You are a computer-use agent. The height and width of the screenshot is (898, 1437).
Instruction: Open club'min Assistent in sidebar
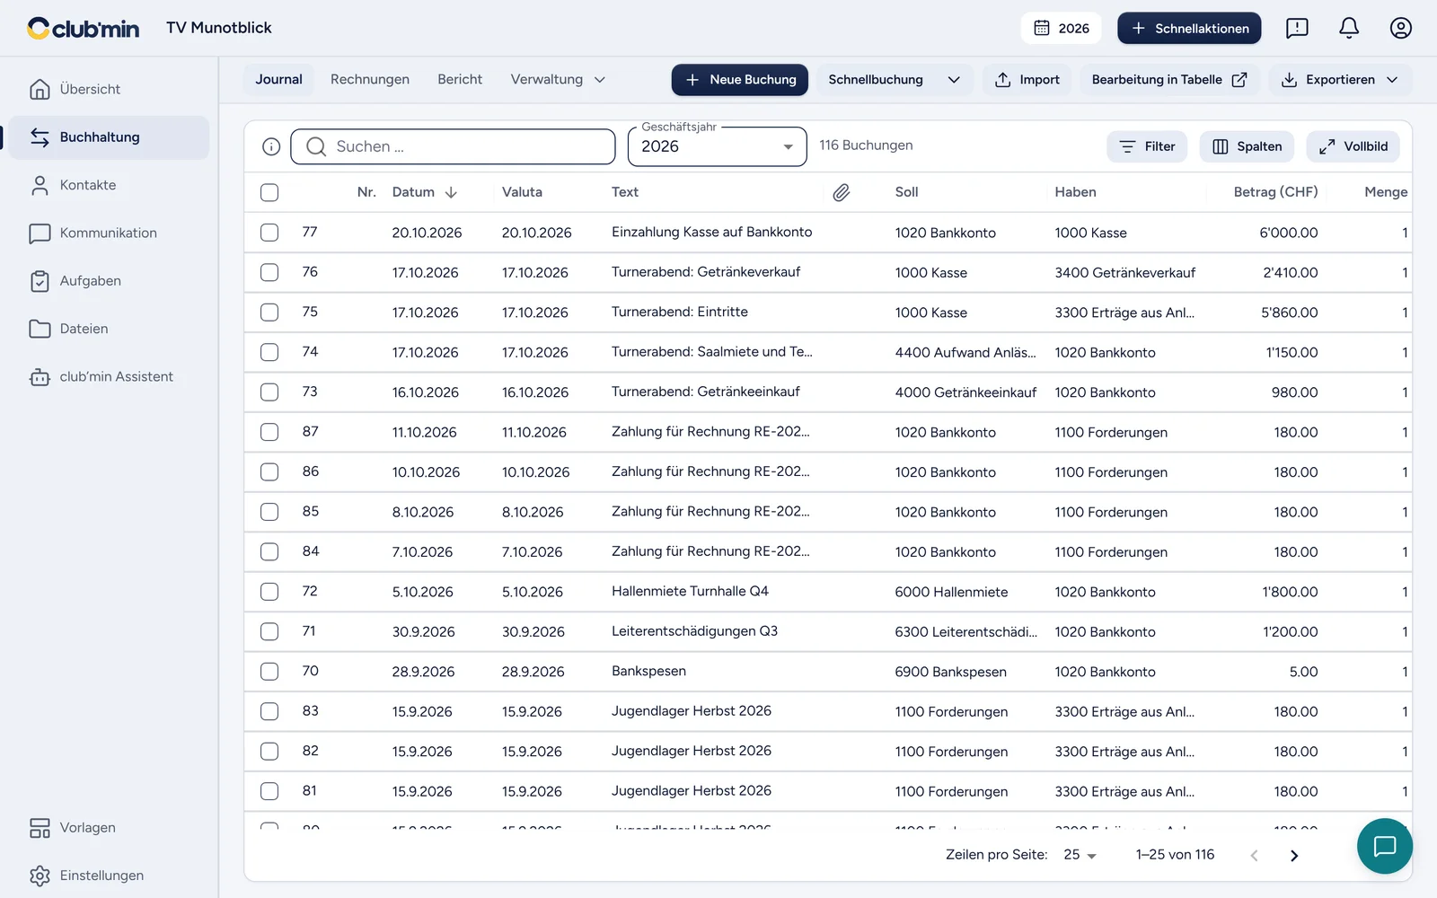point(109,376)
